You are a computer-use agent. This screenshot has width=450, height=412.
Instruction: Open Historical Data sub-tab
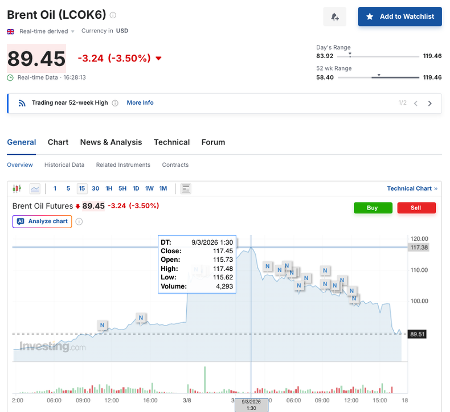click(64, 165)
